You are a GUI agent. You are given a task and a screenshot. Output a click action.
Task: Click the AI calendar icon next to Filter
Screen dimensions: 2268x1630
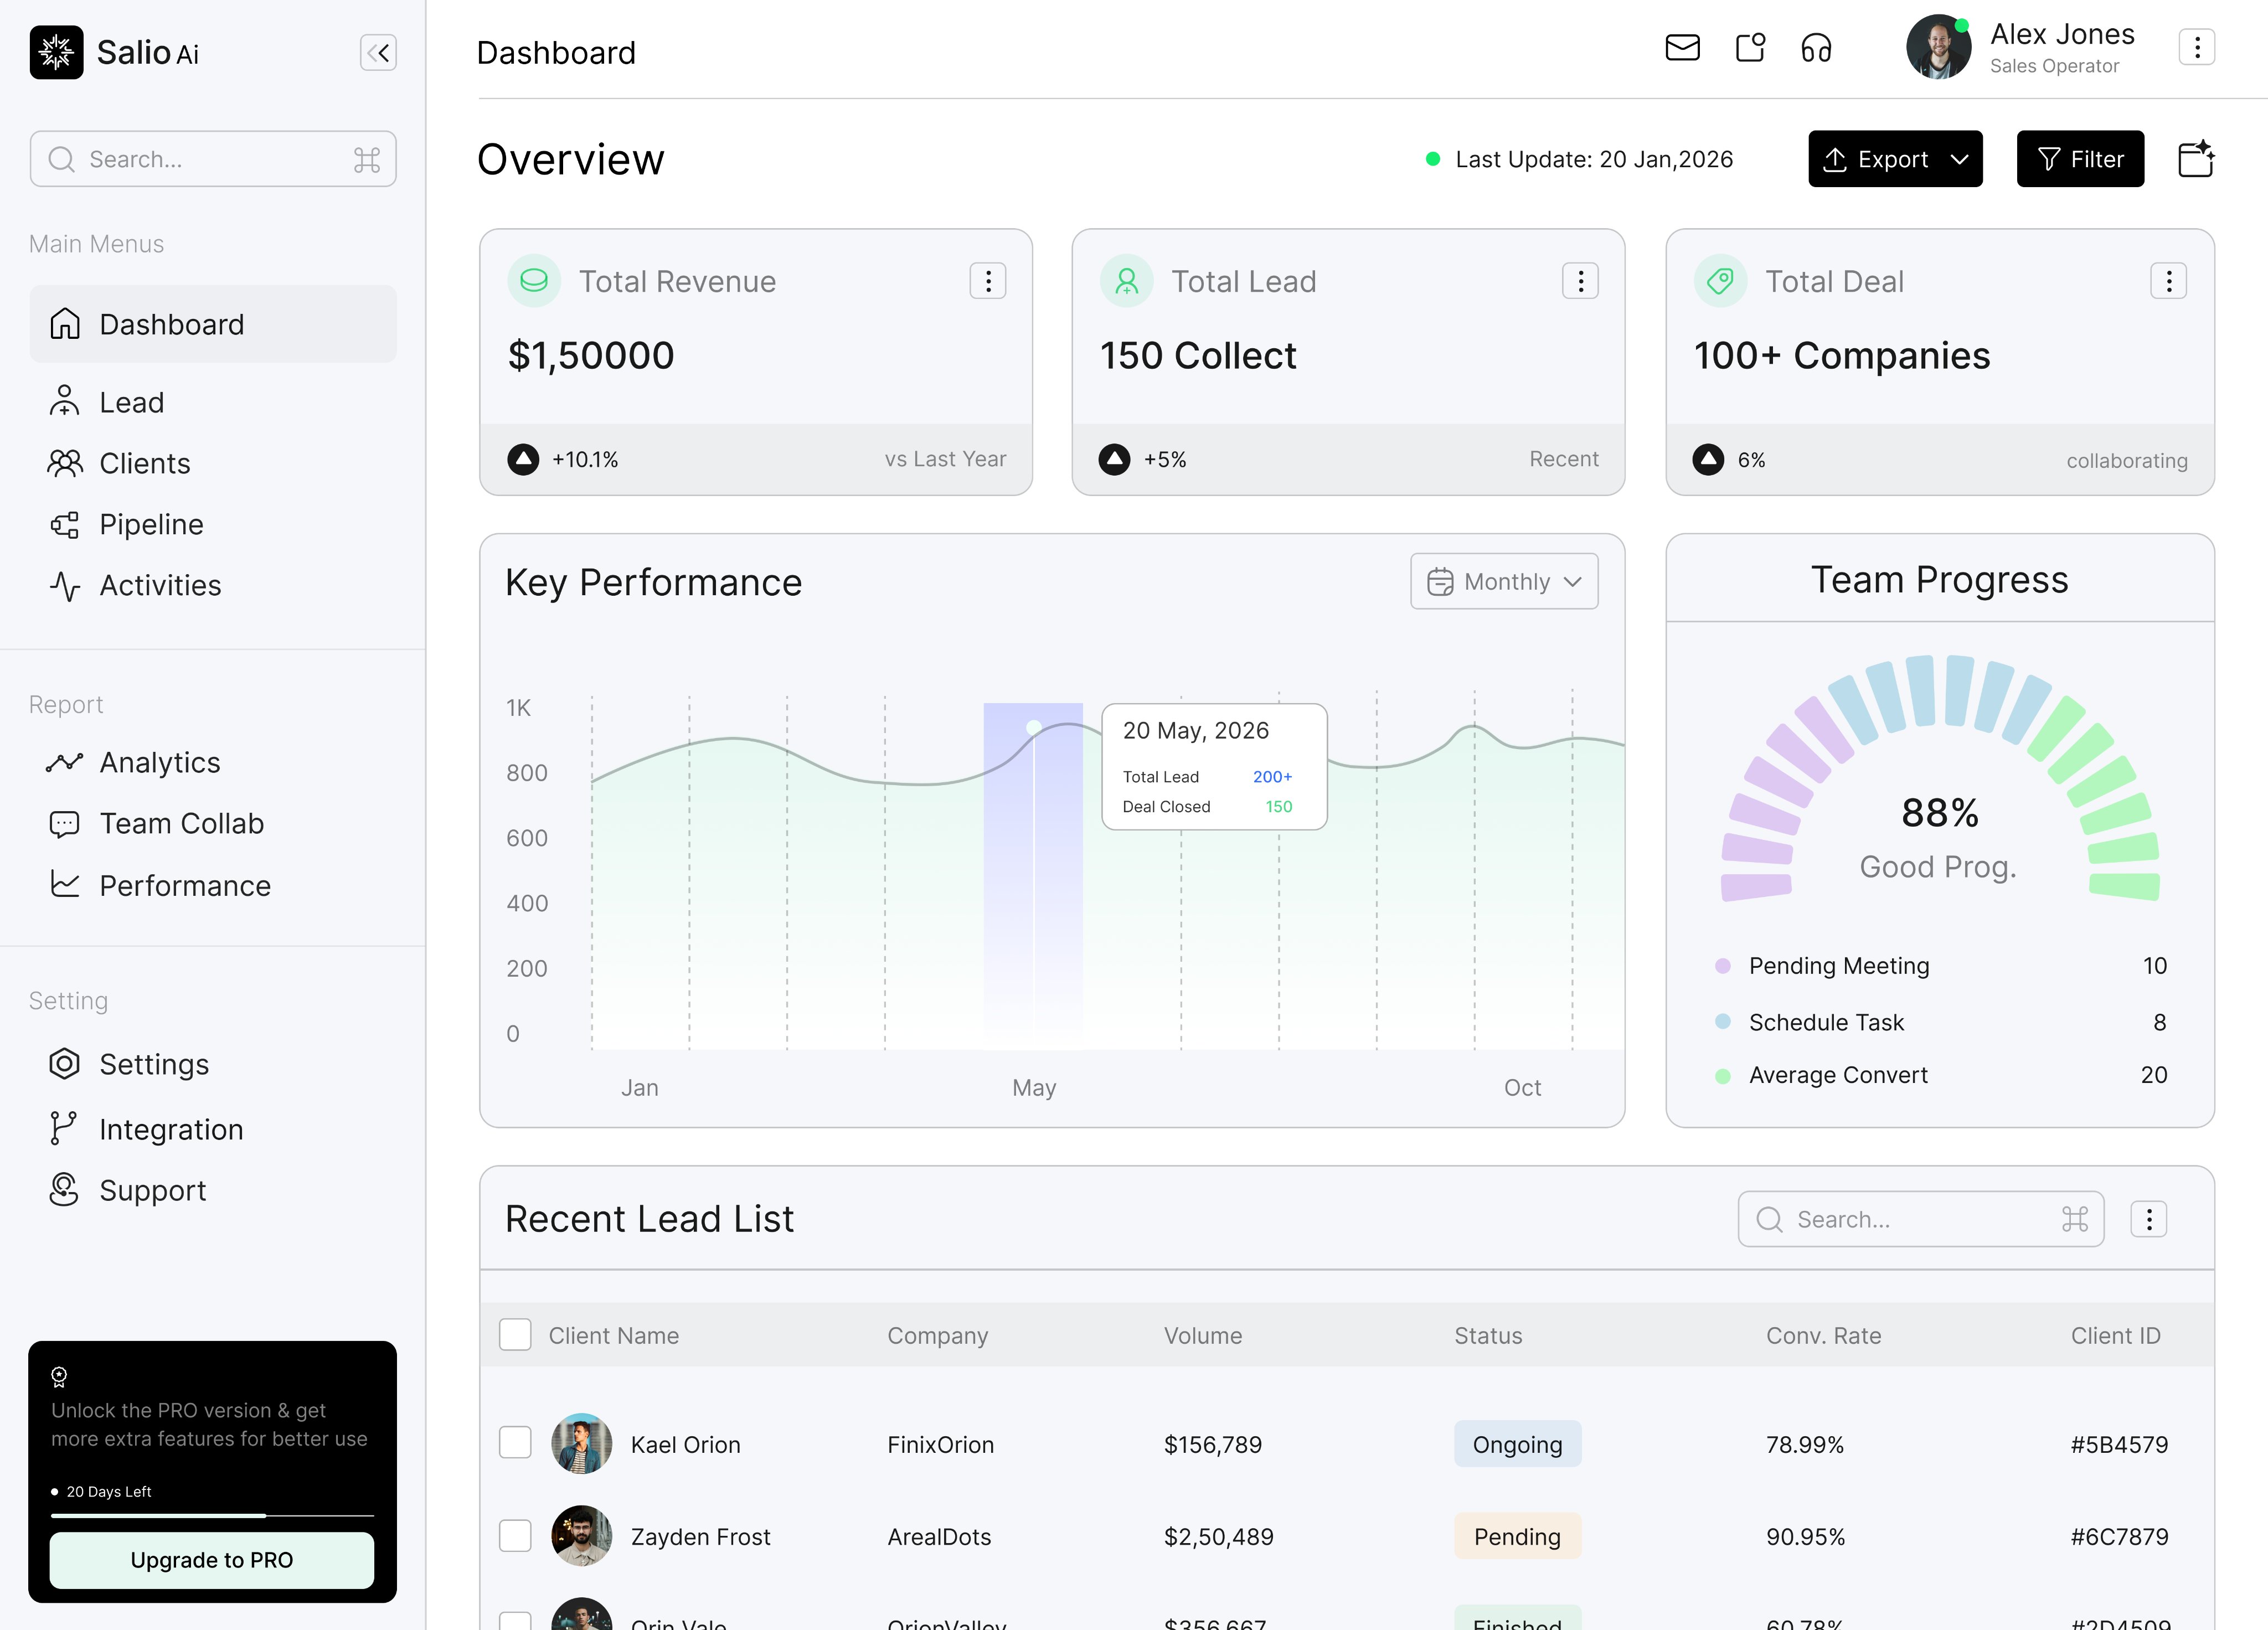pyautogui.click(x=2195, y=159)
